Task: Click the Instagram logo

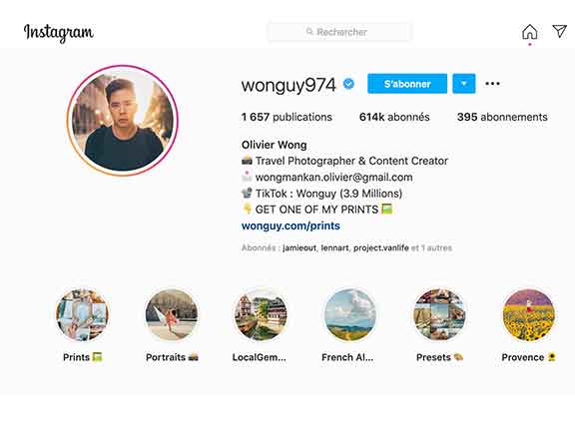Action: click(x=59, y=33)
